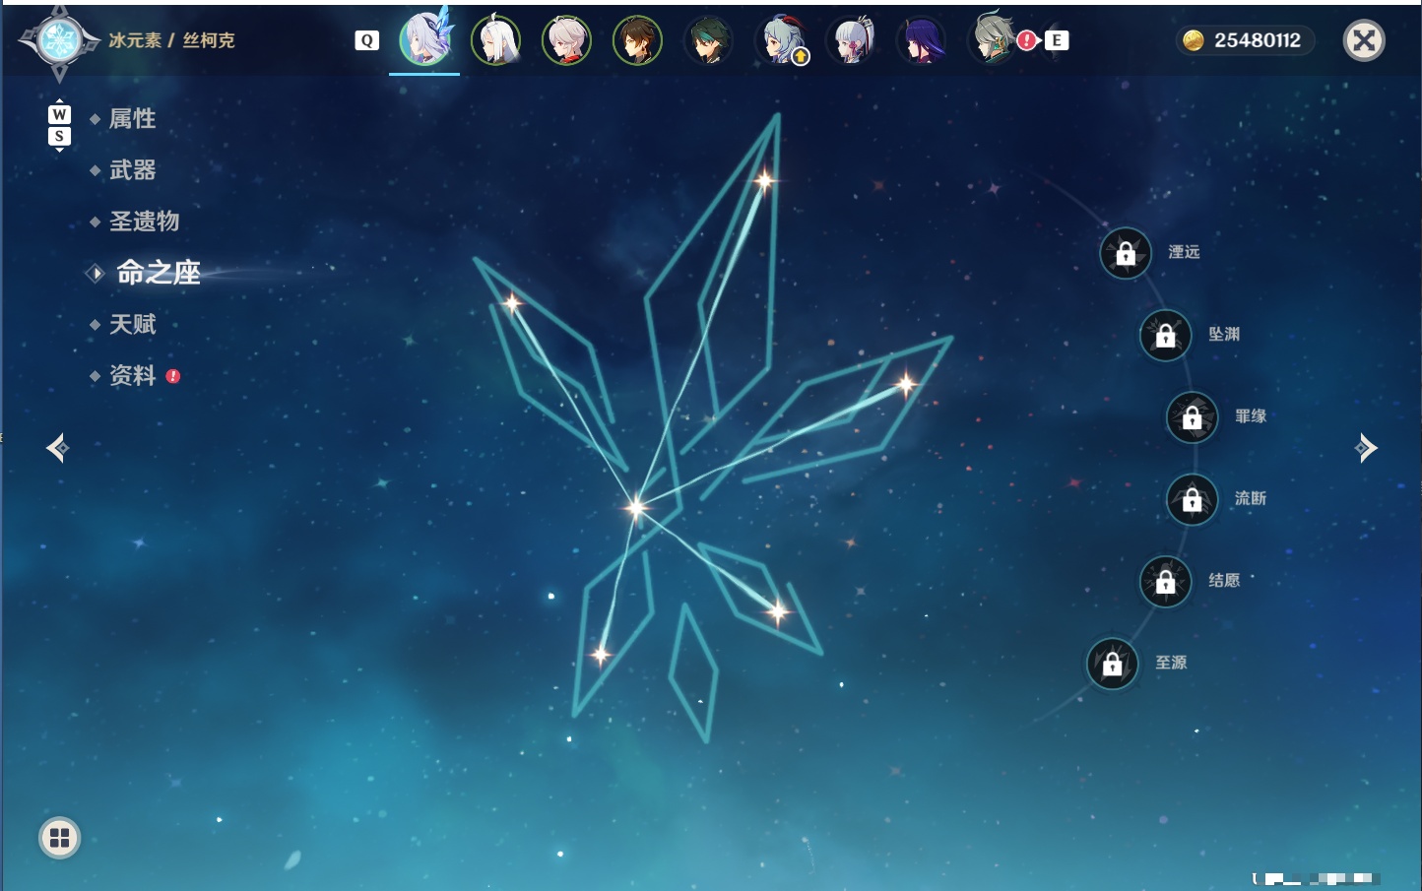Select the first lock icon labeled 湮远

1126,254
